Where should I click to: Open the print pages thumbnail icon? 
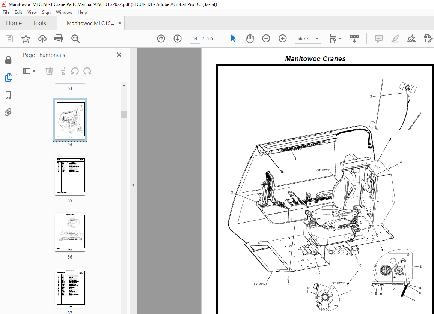tap(62, 71)
